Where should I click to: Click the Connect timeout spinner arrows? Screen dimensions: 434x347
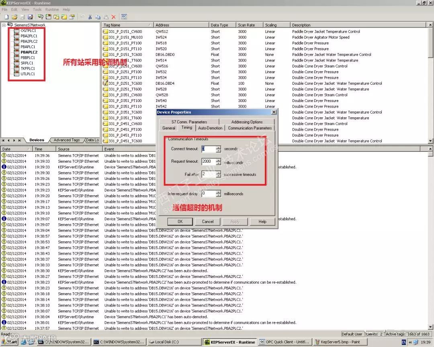click(218, 149)
